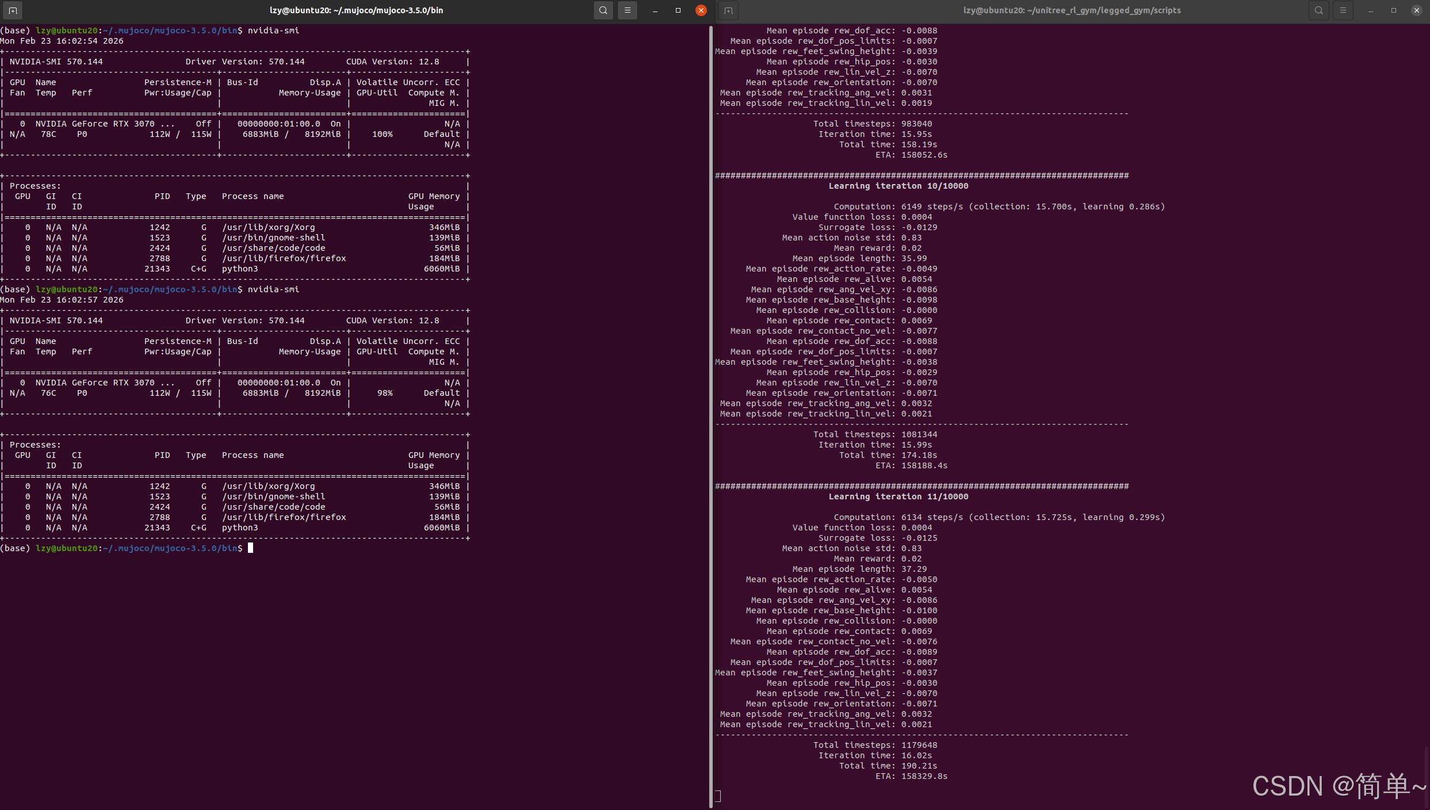Open hamburger menu of left terminal
This screenshot has width=1430, height=810.
click(628, 10)
